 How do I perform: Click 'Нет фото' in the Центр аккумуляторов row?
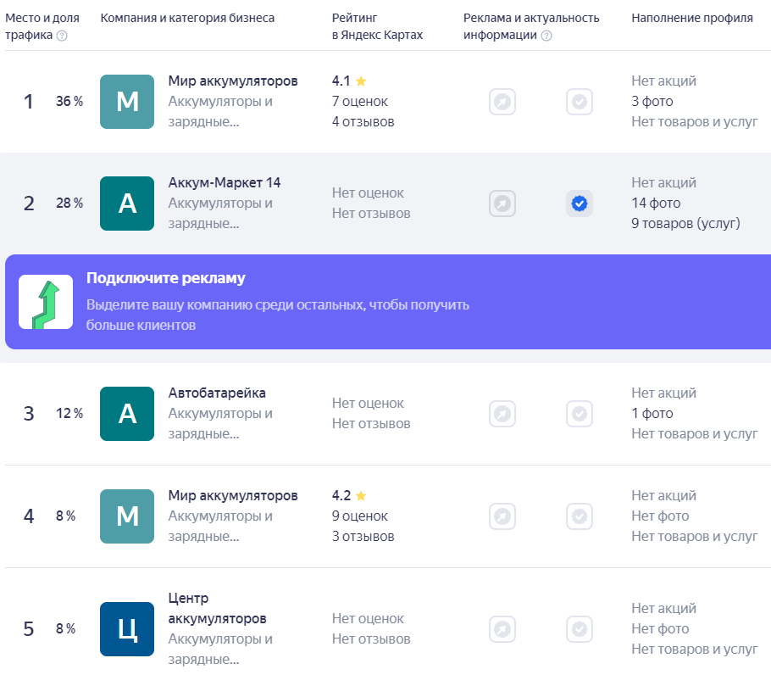(x=660, y=629)
